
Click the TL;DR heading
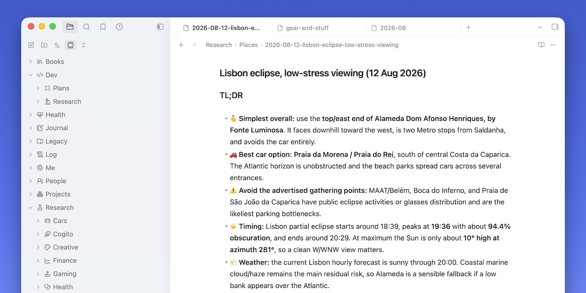[231, 95]
